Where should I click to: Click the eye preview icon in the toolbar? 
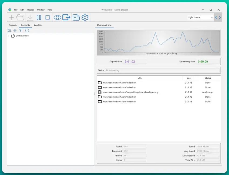(x=57, y=18)
